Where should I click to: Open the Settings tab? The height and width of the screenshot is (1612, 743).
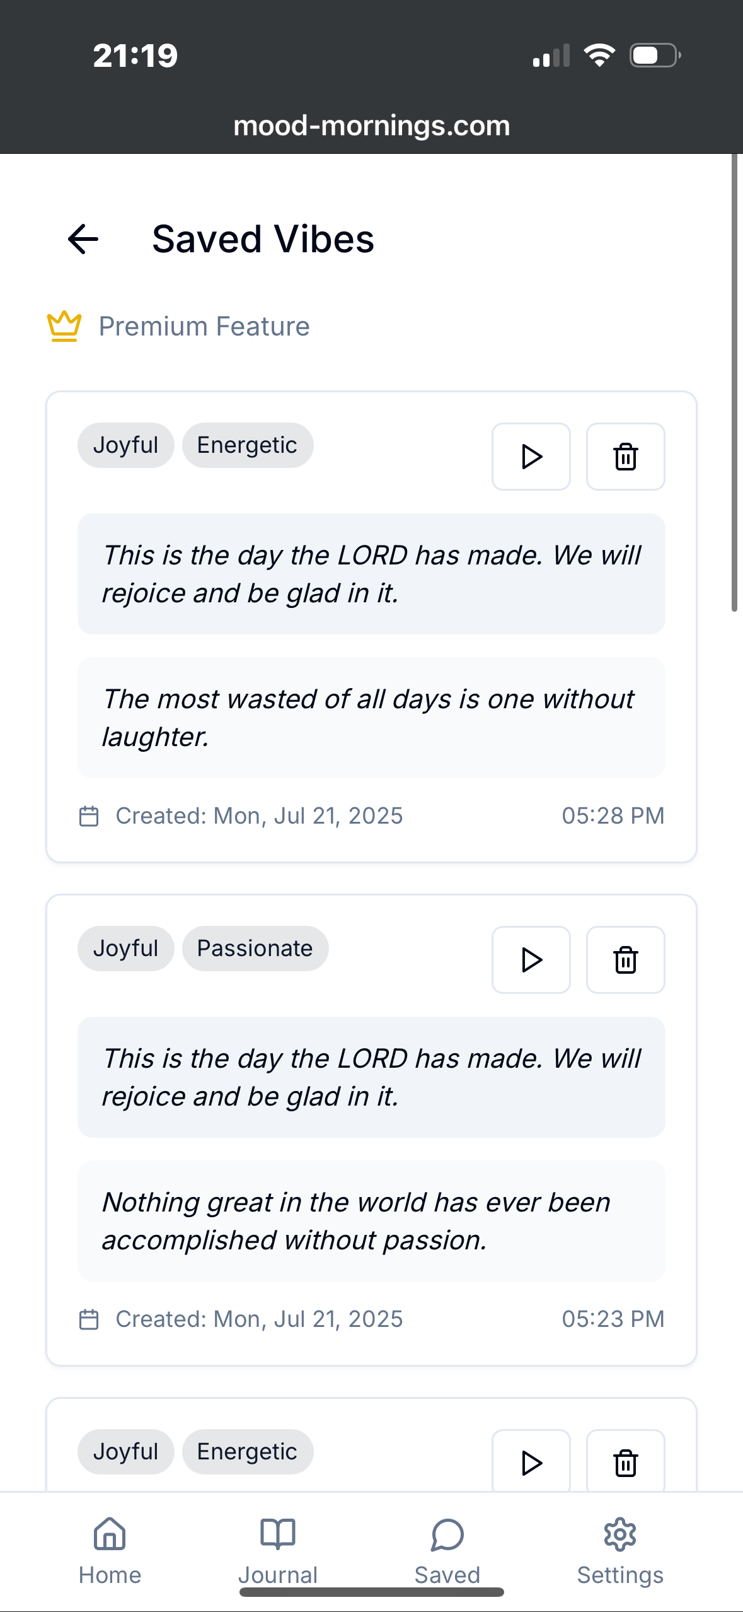[x=620, y=1551]
